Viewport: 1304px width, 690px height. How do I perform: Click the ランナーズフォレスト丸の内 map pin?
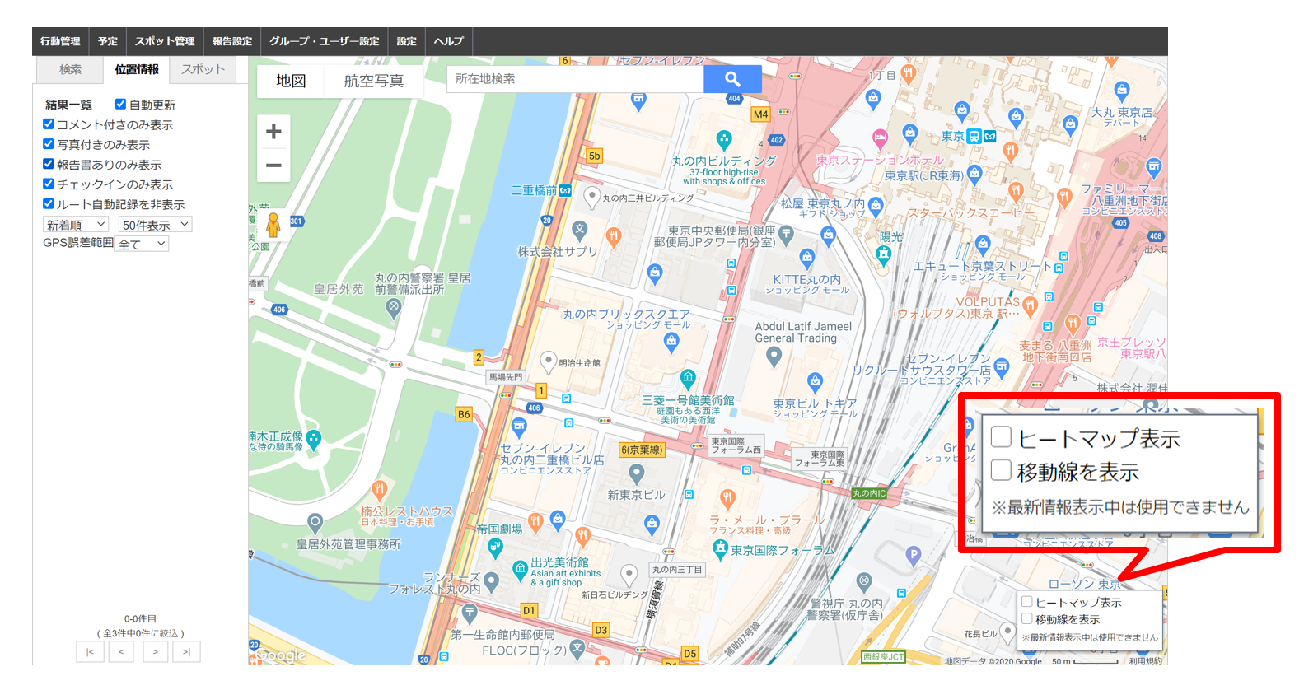pos(492,581)
